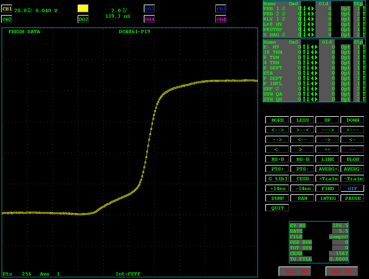Toggle the CH1 channel button

(7, 9)
